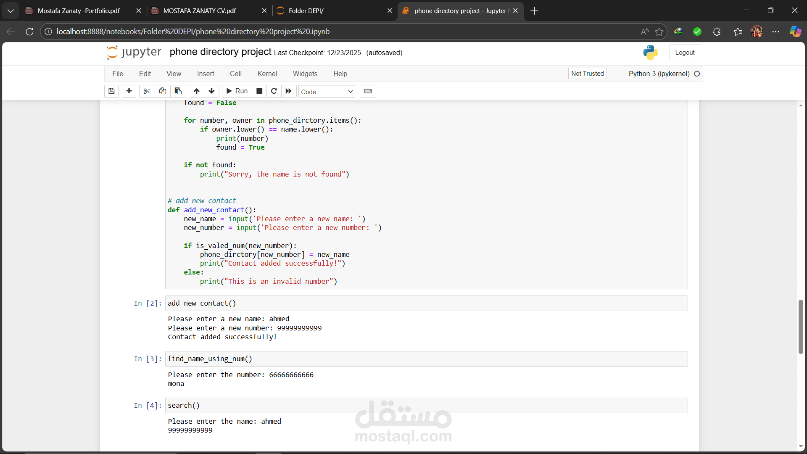Copy the selected cell with copy icon
807x454 pixels.
point(162,91)
